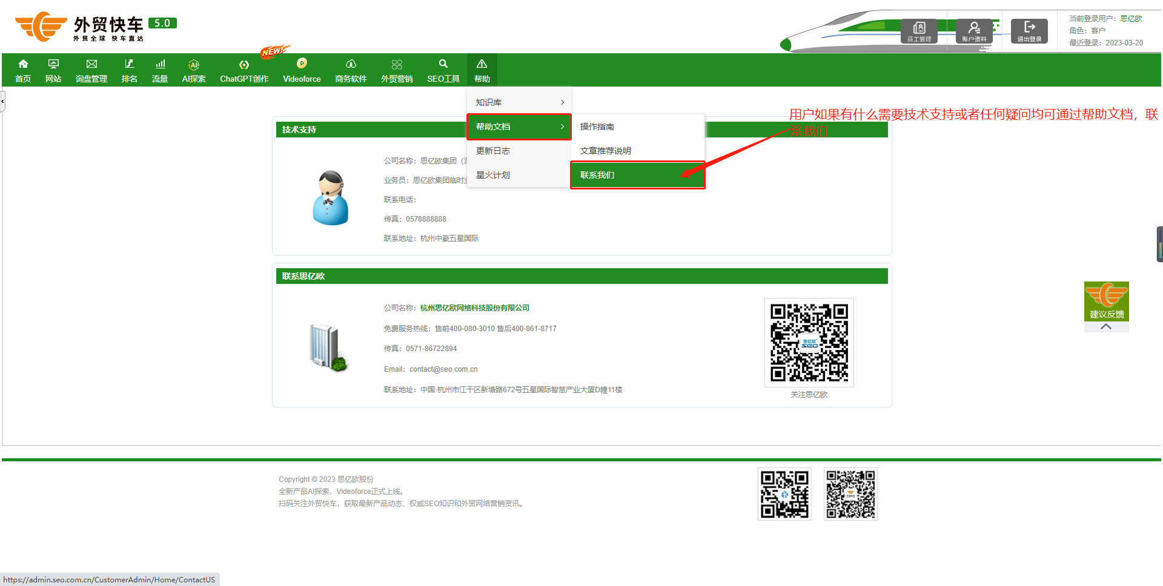The image size is (1163, 586).
Task: Click the 5.0 version badge
Action: [x=162, y=23]
